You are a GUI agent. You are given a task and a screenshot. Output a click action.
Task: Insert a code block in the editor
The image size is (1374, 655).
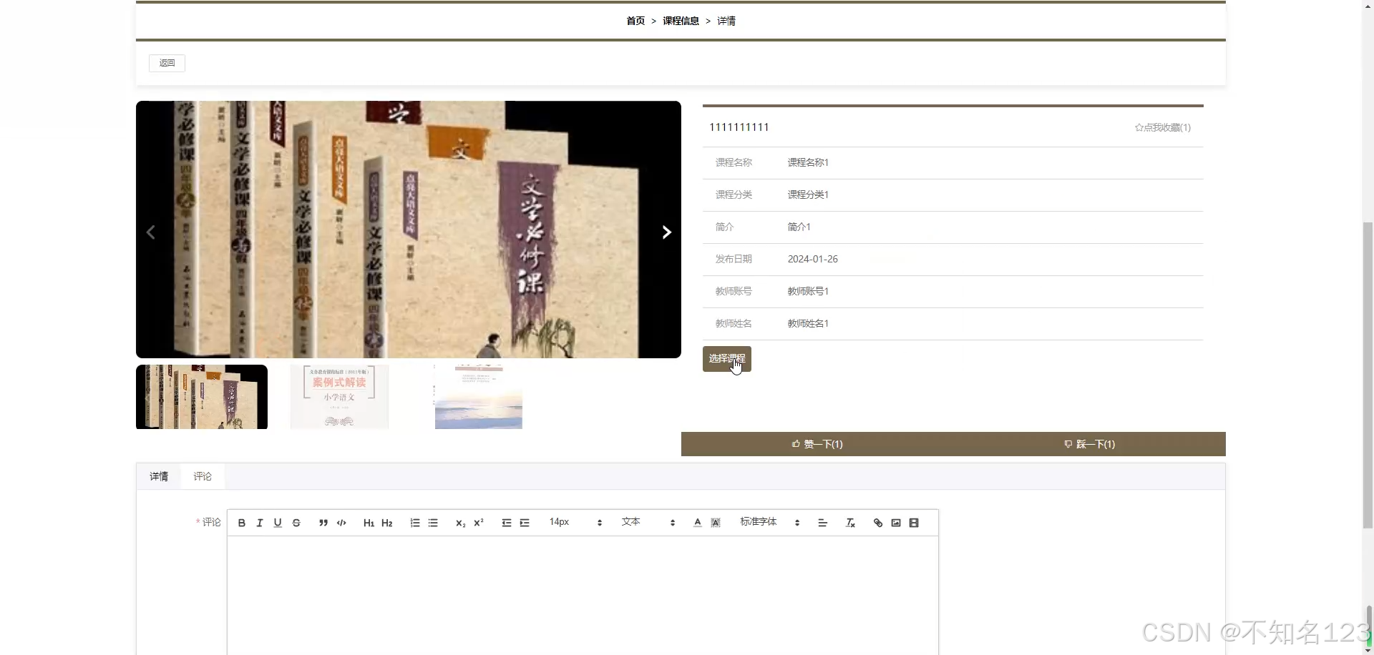pyautogui.click(x=341, y=523)
